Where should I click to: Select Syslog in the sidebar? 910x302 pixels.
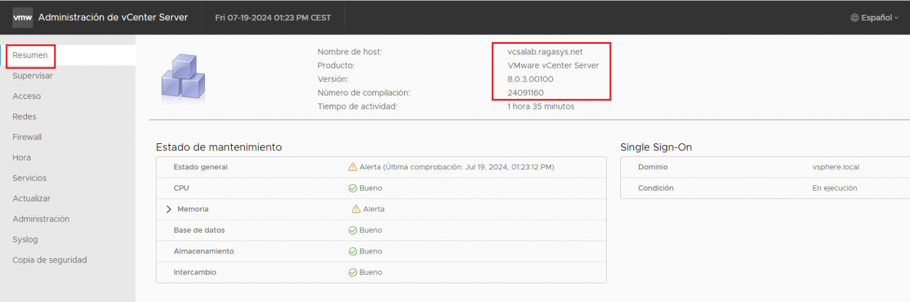pyautogui.click(x=25, y=239)
